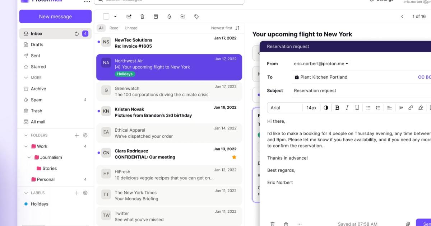Open the Drafts folder in the sidebar
Image resolution: width=431 pixels, height=226 pixels.
[x=37, y=44]
